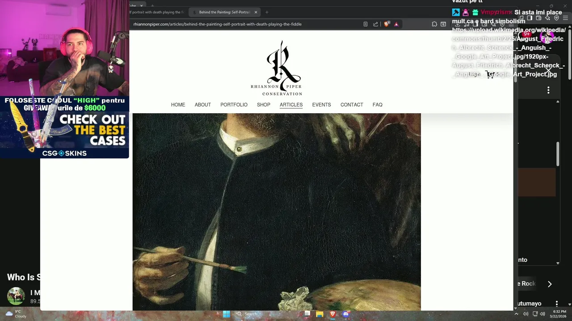Open Leo AI sparkle icon in back window

[x=547, y=18]
